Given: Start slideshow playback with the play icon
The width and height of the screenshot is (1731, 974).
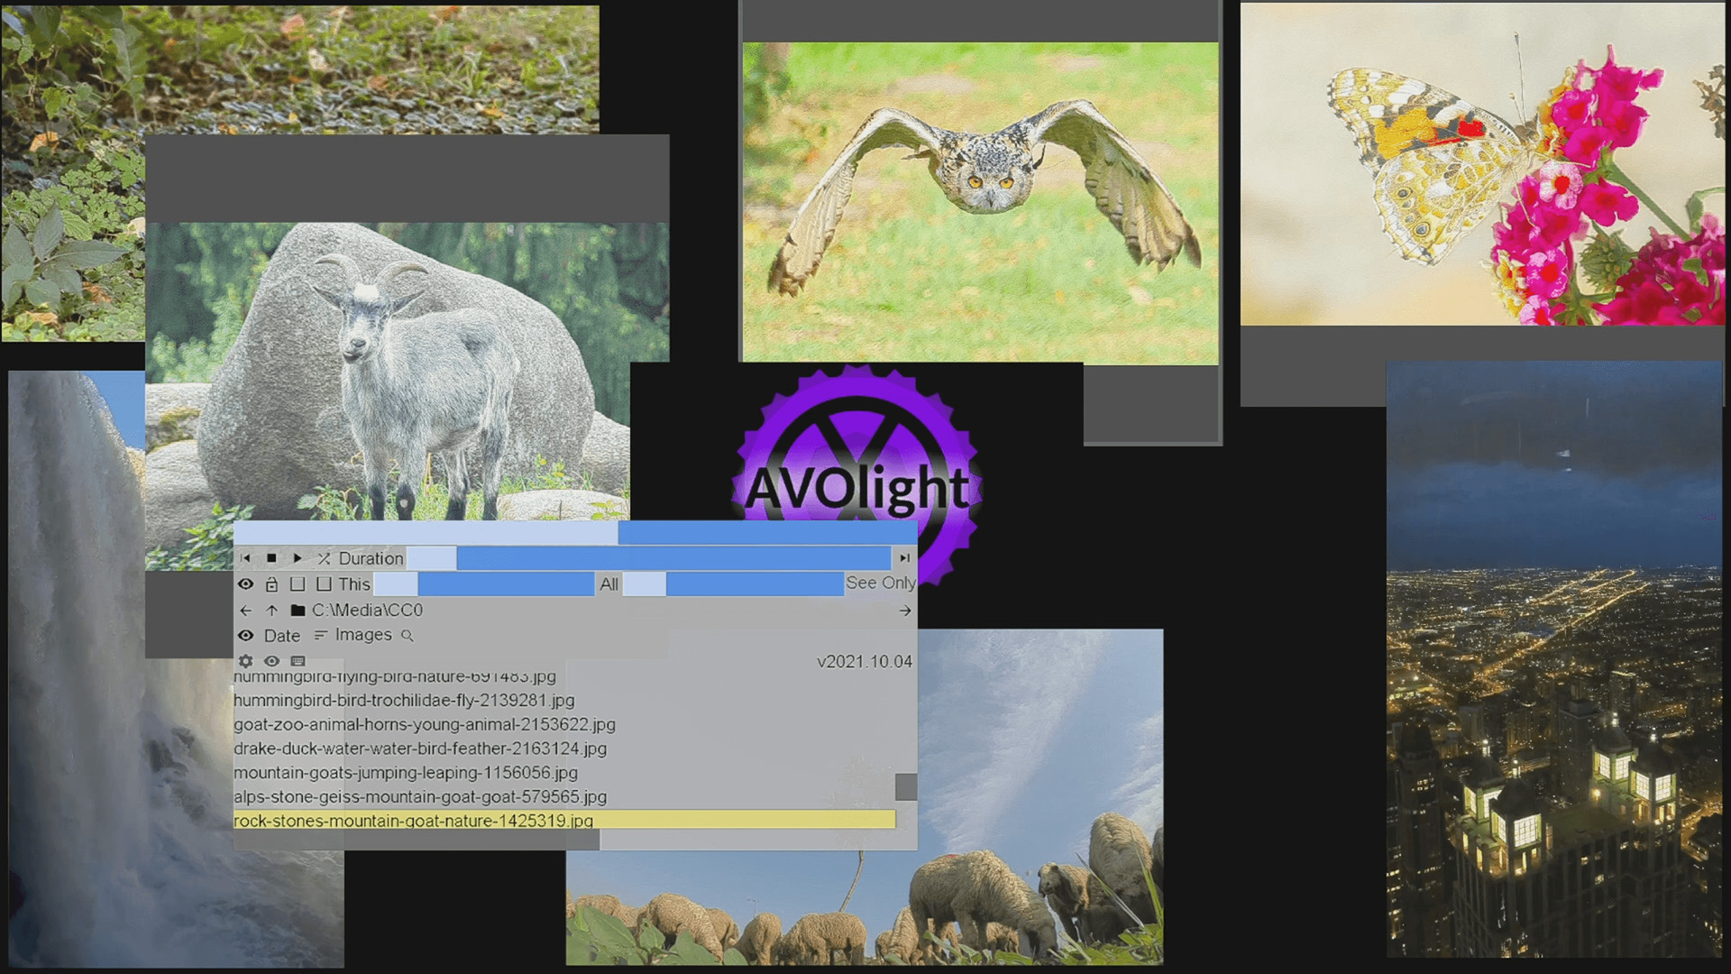Looking at the screenshot, I should click(x=298, y=558).
